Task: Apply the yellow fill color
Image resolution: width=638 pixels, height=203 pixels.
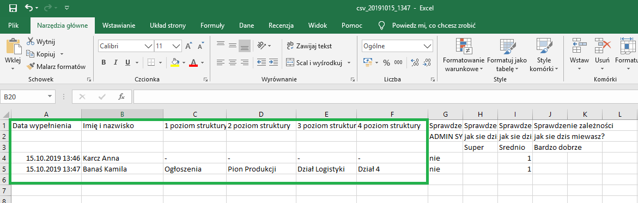Action: coord(175,62)
